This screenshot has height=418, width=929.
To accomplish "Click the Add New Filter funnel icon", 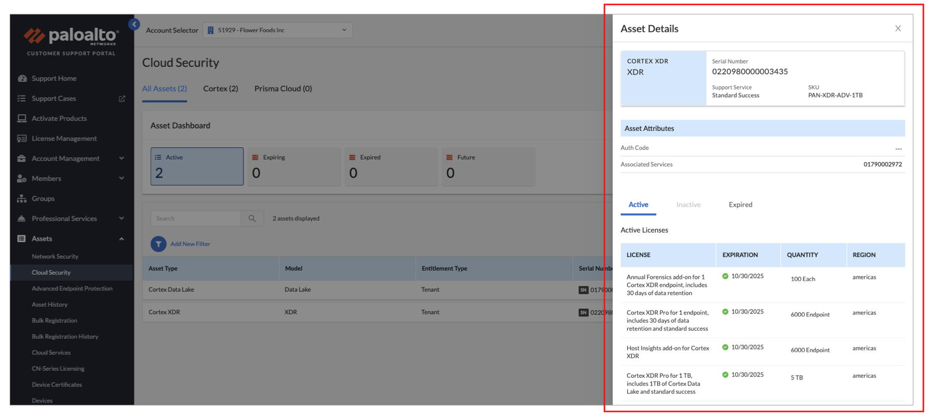I will click(158, 244).
